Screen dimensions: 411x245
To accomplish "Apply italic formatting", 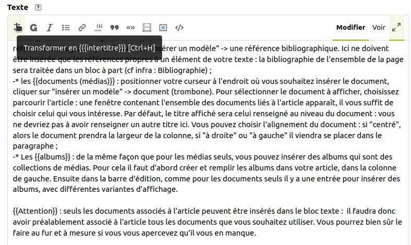I will pos(50,28).
